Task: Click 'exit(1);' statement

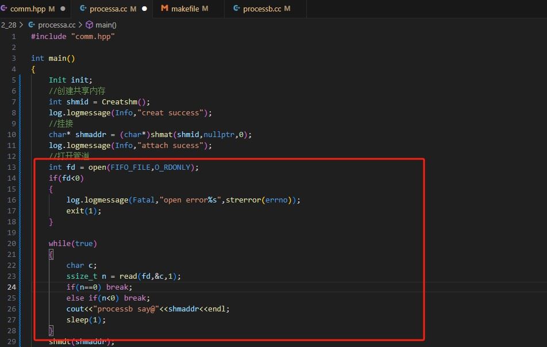Action: 84,210
